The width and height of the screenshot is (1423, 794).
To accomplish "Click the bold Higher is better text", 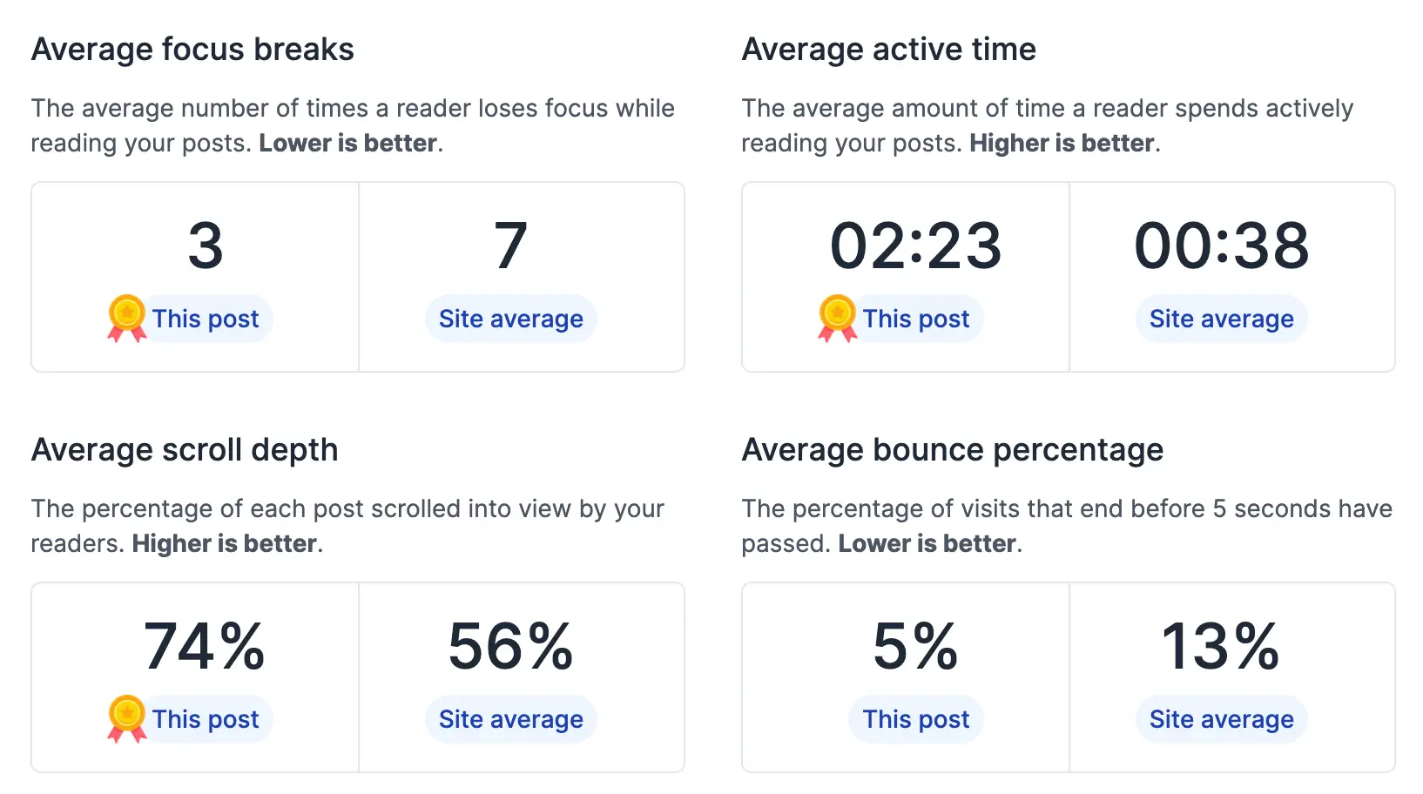I will pyautogui.click(x=1061, y=143).
